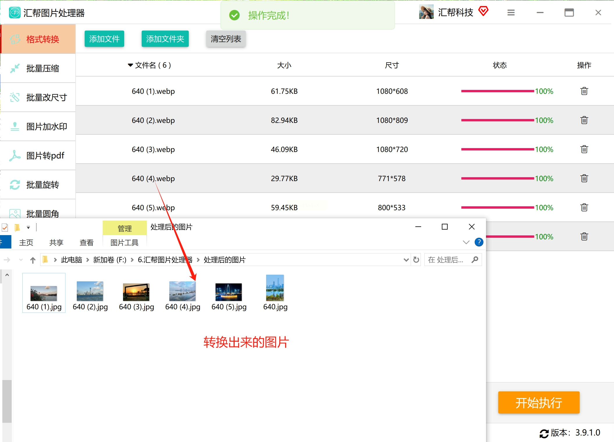Click the refresh icon beside version number
Image resolution: width=614 pixels, height=442 pixels.
(544, 433)
